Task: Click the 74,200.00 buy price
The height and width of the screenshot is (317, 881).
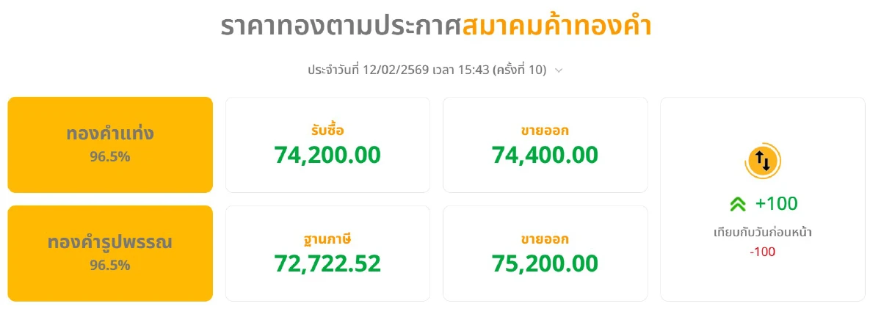Action: click(327, 155)
